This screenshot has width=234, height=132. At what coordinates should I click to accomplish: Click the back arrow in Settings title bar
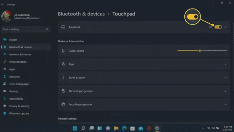click(x=3, y=5)
